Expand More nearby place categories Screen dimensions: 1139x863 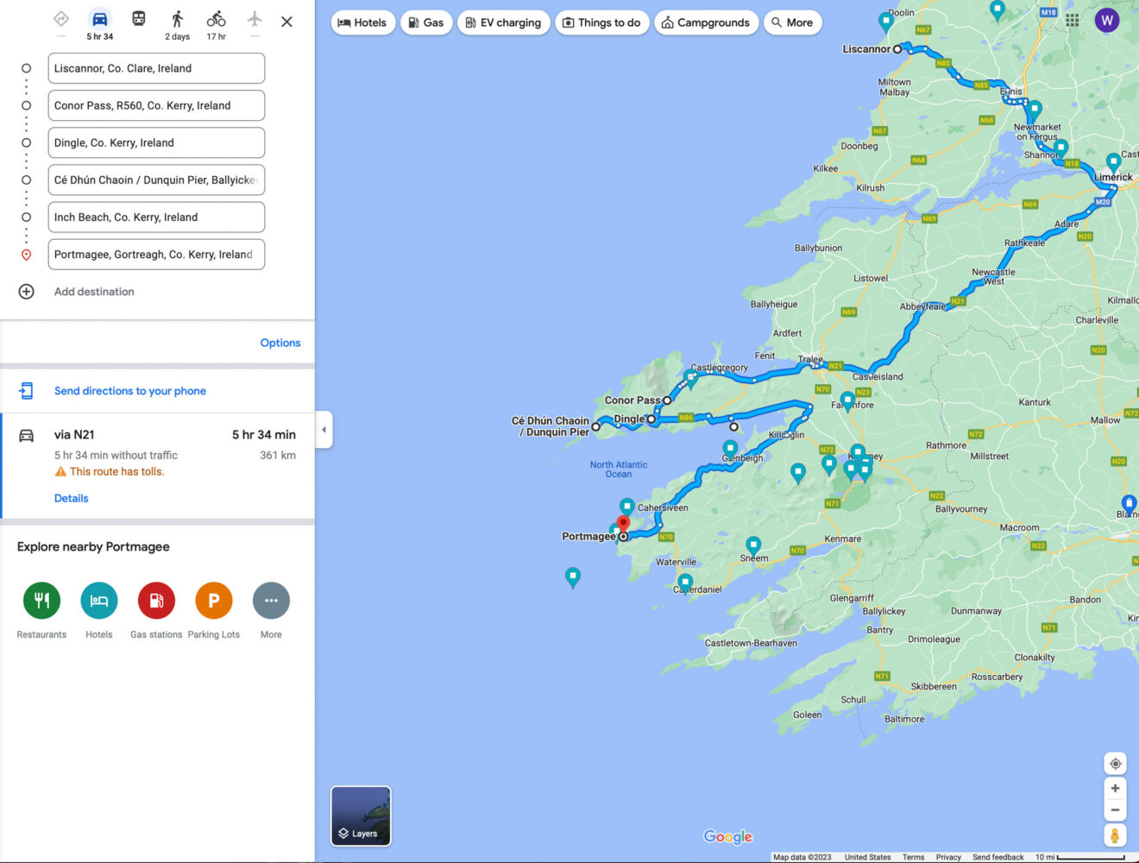(271, 600)
